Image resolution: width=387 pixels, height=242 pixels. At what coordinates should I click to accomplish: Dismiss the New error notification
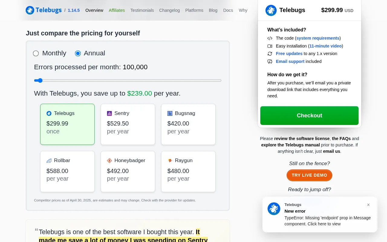click(x=368, y=205)
